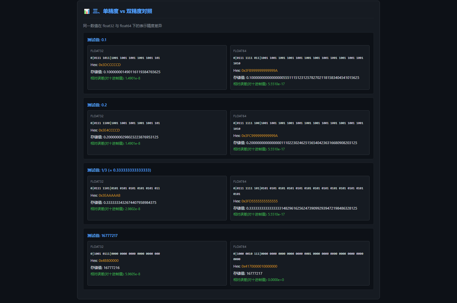Click the heading 三、单精度 vs 双精度对照

click(123, 11)
